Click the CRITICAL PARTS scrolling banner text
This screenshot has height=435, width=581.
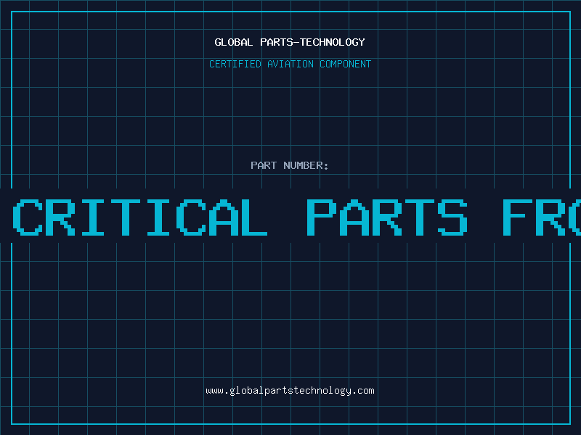coord(296,217)
